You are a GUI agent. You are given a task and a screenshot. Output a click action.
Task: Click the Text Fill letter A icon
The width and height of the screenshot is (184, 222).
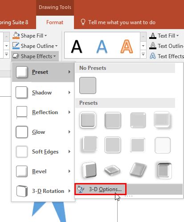coord(153,36)
